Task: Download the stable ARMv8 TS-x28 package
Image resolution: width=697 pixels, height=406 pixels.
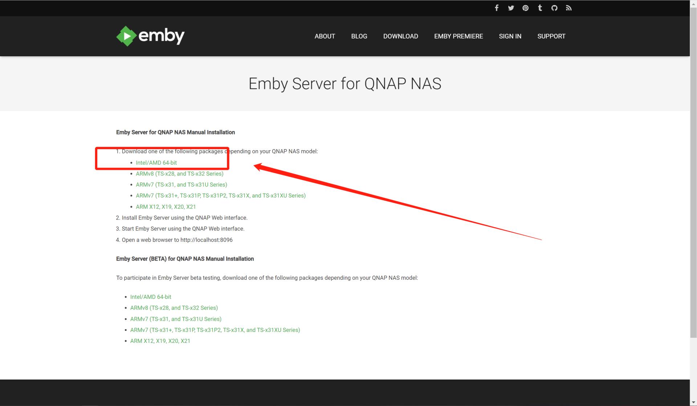Action: point(179,174)
